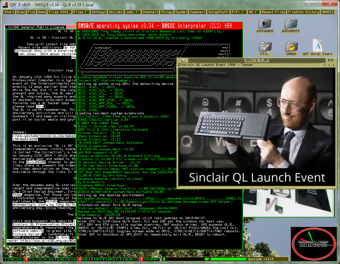The image size is (340, 264).
Task: Open the Files item with green icon
Action: (x=81, y=12)
